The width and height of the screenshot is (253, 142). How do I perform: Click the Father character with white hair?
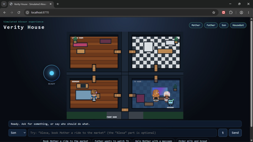[x=166, y=96]
